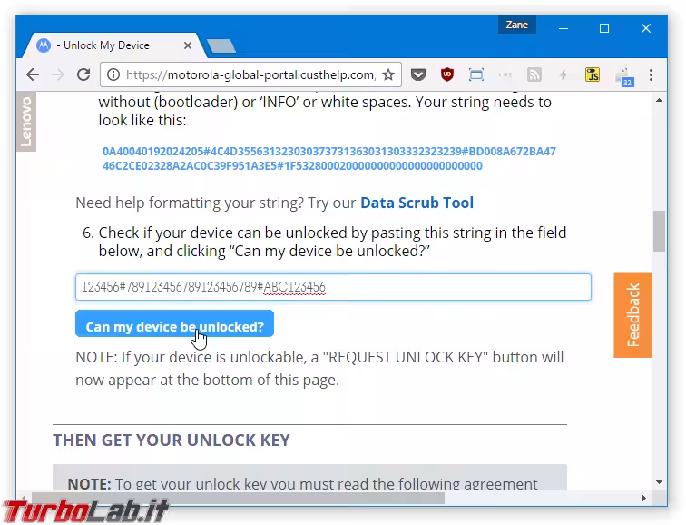686x525 pixels.
Task: Click the RSS feed extension icon
Action: pyautogui.click(x=534, y=75)
